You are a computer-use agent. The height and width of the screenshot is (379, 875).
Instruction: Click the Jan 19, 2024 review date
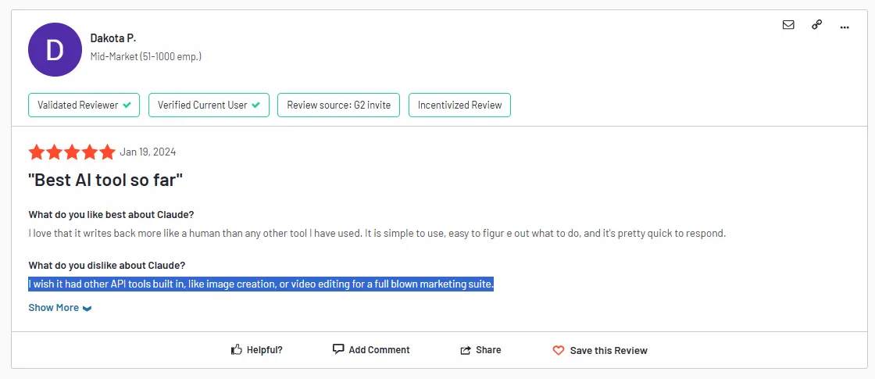click(148, 152)
